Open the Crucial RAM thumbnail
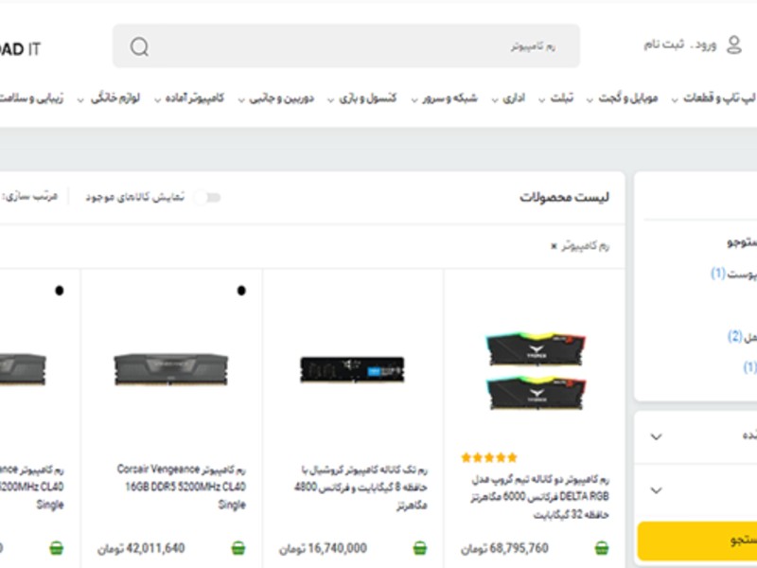 click(352, 369)
